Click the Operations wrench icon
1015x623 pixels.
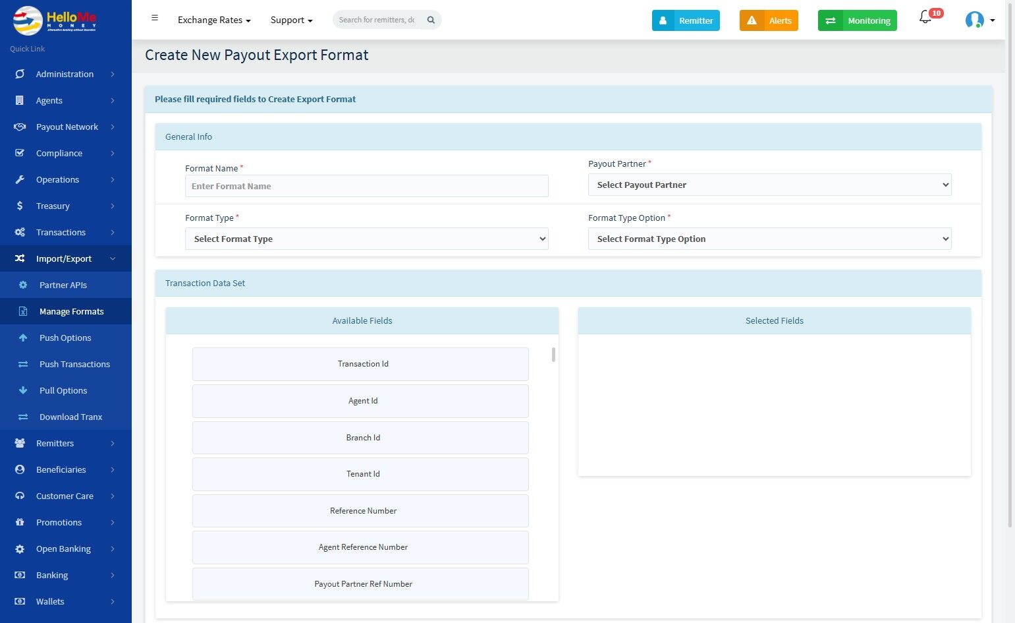(20, 179)
